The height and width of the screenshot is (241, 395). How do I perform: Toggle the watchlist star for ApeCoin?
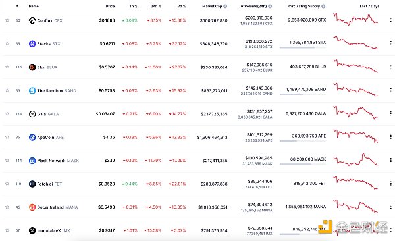coord(7,137)
